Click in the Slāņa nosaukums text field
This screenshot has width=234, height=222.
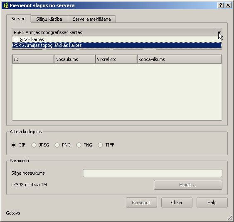153,173
